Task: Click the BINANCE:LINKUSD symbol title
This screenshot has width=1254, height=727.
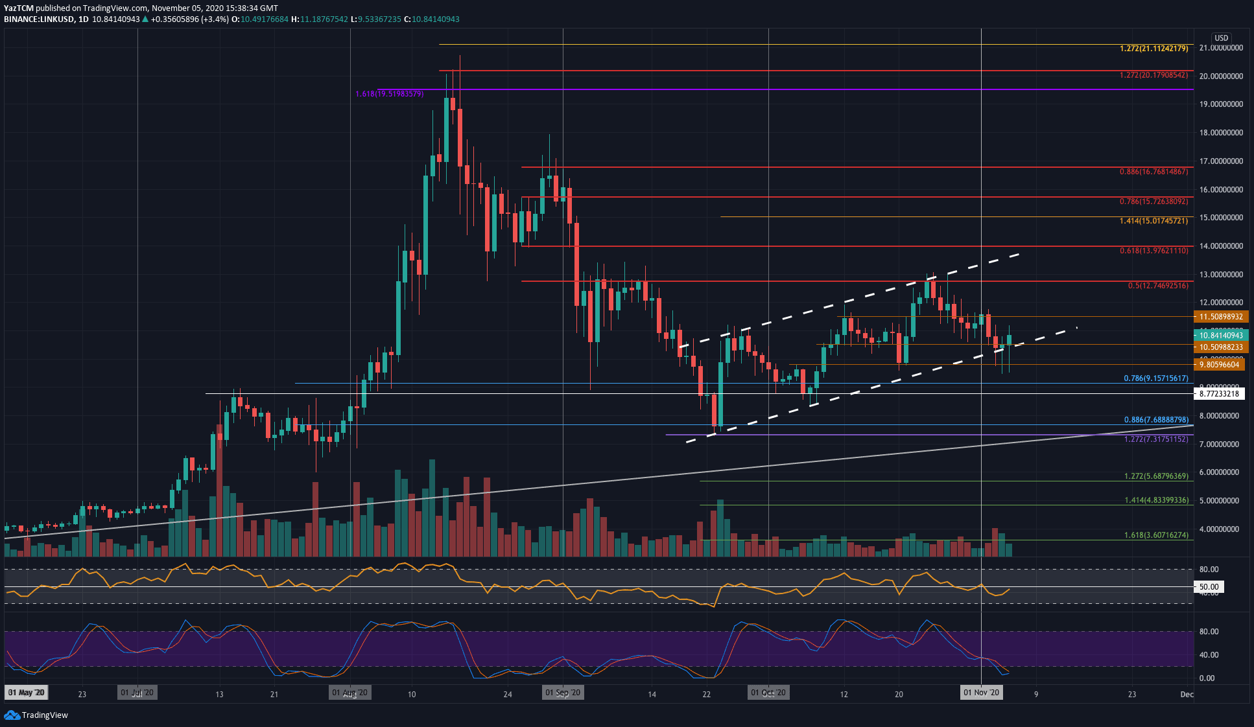Action: pyautogui.click(x=38, y=19)
